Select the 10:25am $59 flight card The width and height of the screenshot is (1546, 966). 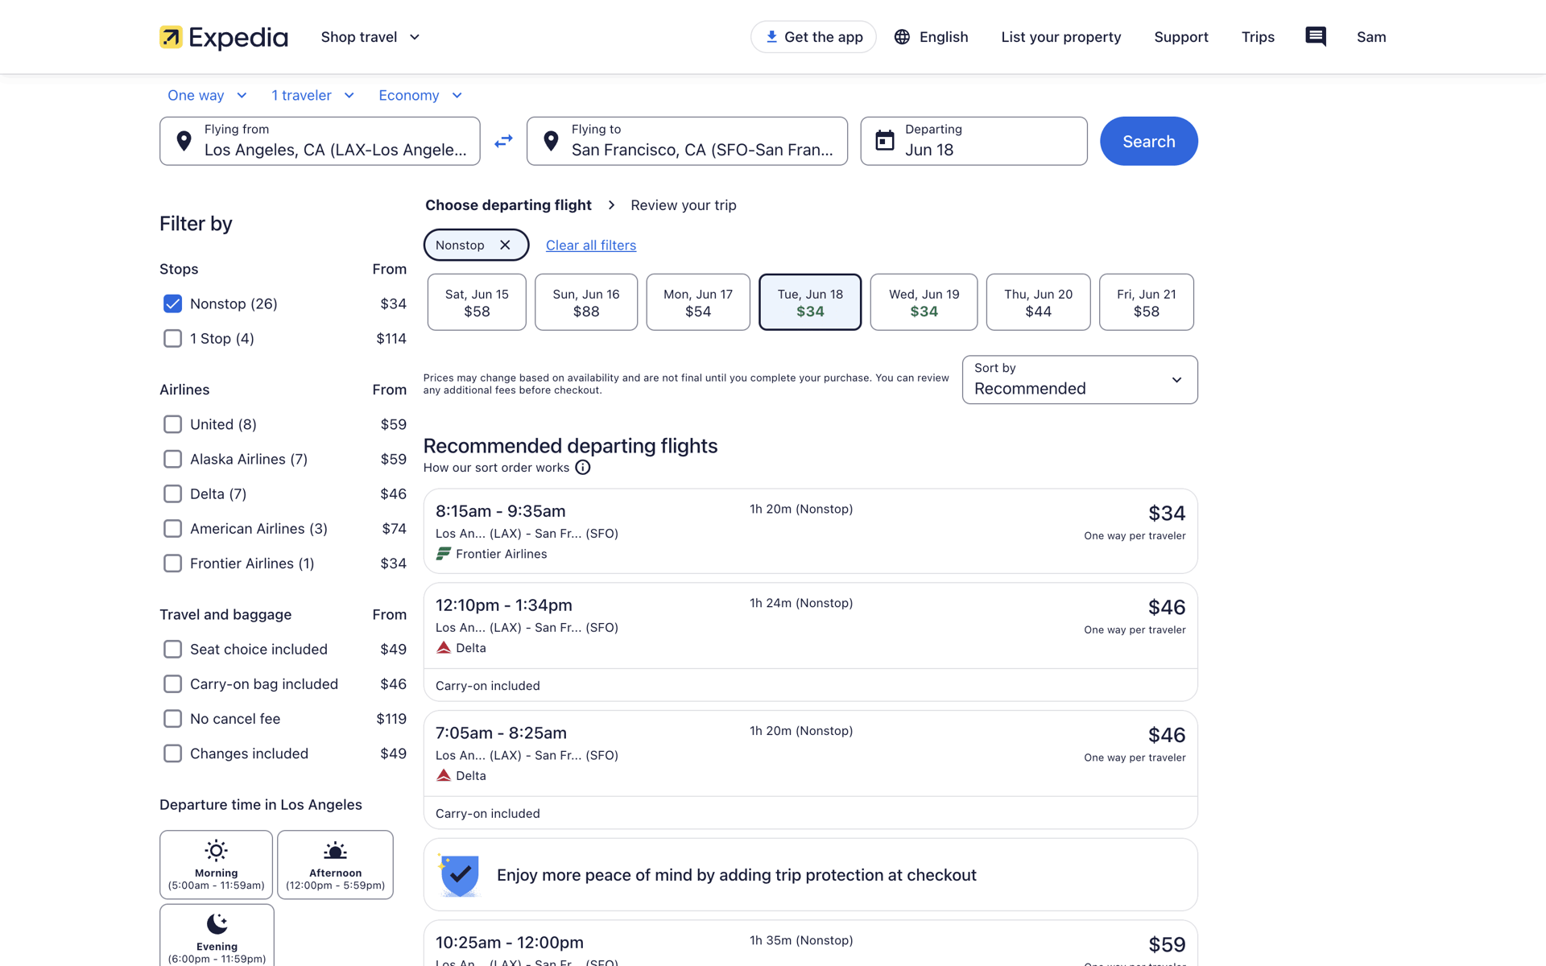pyautogui.click(x=810, y=943)
